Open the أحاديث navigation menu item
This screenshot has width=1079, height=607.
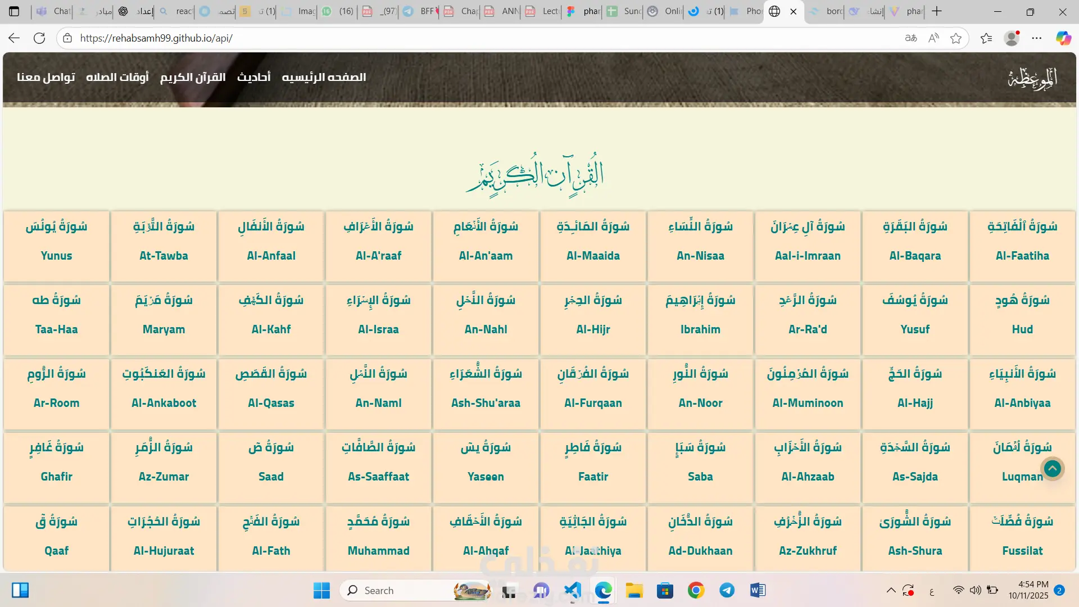(x=253, y=77)
